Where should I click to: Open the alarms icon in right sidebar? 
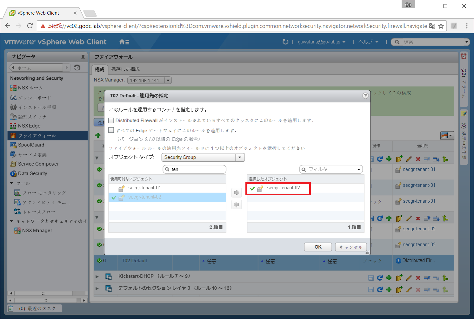pos(464,56)
